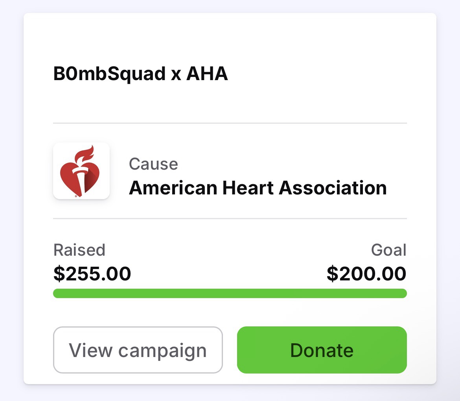Viewport: 460px width, 401px height.
Task: Click the green fundraising progress bar
Action: point(230,293)
